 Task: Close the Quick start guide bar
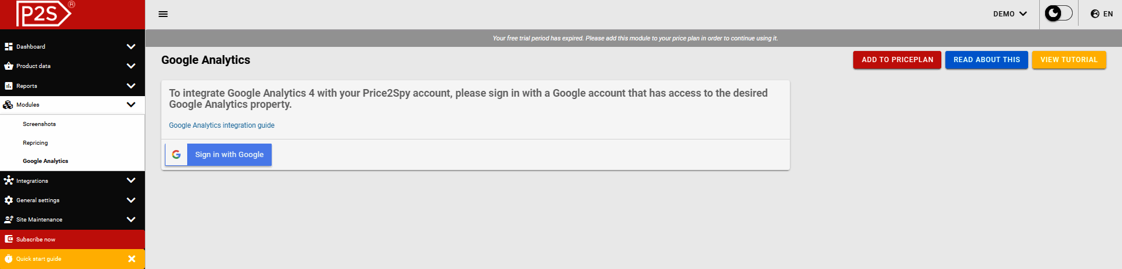click(131, 258)
